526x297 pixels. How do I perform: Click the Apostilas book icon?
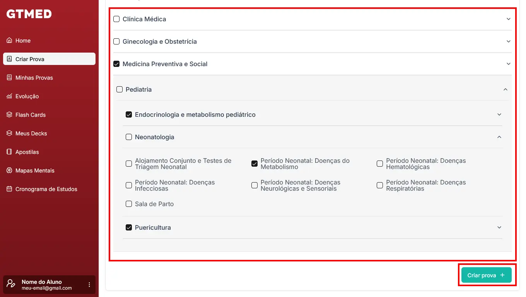point(9,152)
